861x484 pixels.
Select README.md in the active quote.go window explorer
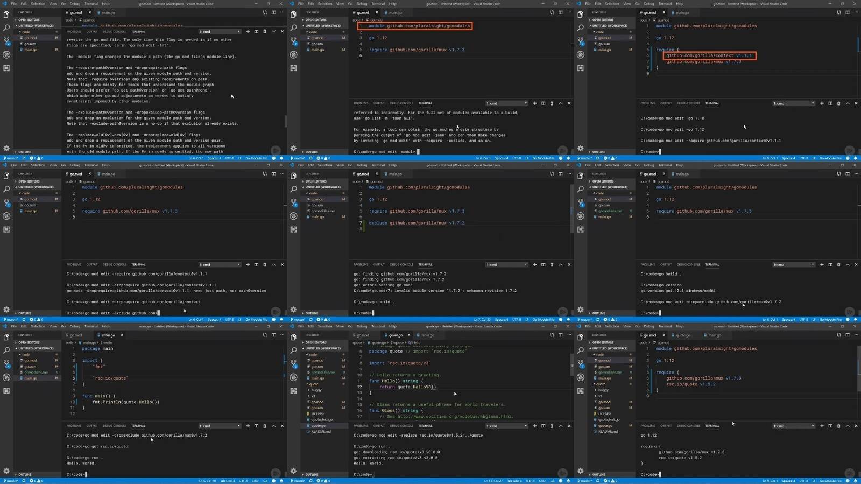[321, 431]
